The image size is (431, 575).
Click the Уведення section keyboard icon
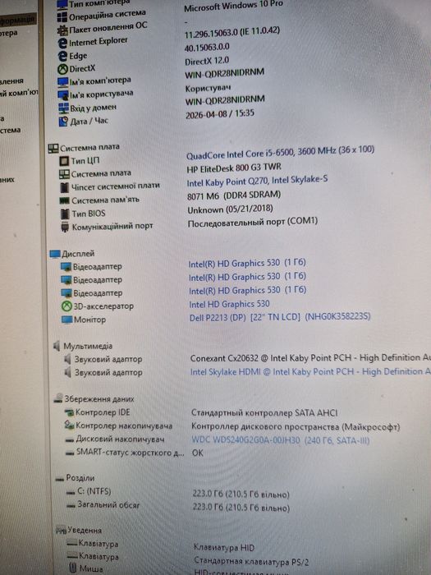click(x=61, y=531)
